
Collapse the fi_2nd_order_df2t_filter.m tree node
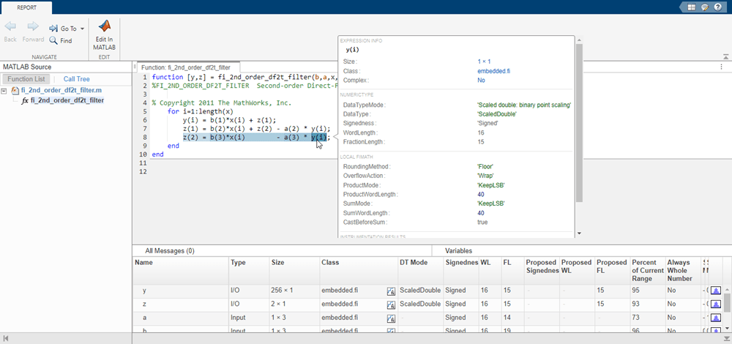(x=5, y=90)
